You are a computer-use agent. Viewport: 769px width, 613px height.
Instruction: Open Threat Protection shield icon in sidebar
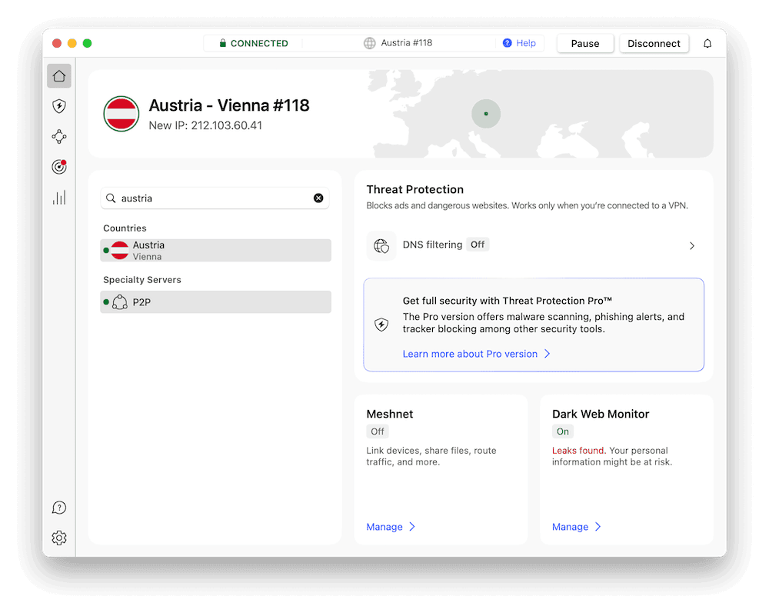pyautogui.click(x=59, y=106)
